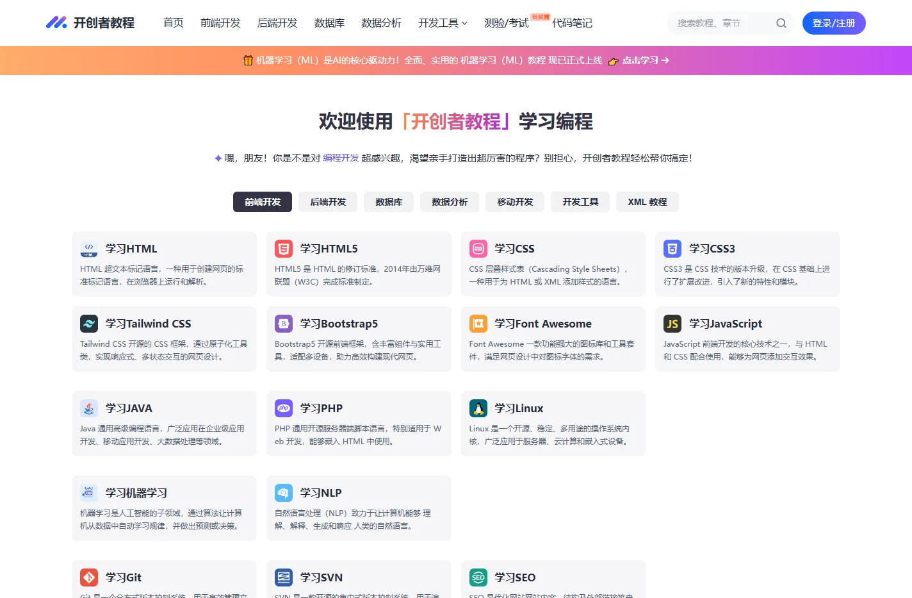Image resolution: width=912 pixels, height=598 pixels.
Task: Click the blue SVN icon
Action: coord(284,577)
